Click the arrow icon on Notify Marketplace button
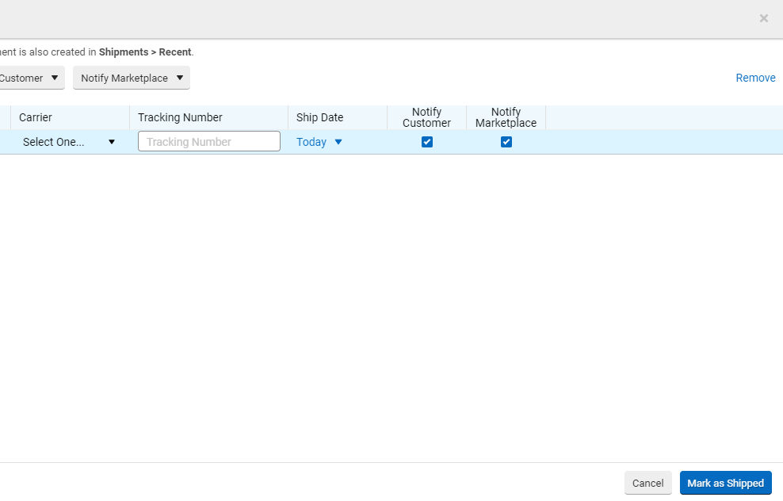 coord(180,78)
